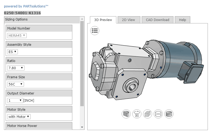
Task: Open the 3D viewer list menu icon
Action: (x=94, y=31)
